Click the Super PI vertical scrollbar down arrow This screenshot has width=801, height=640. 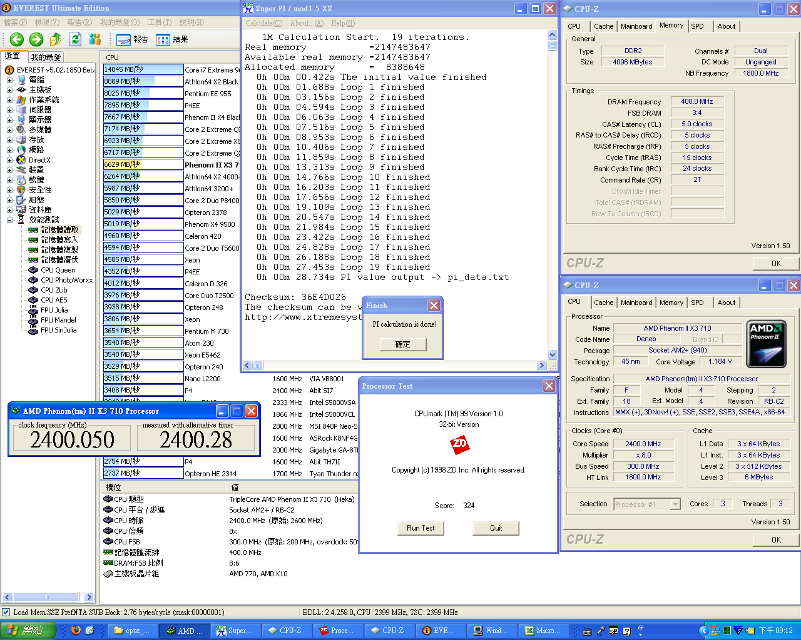pos(552,354)
